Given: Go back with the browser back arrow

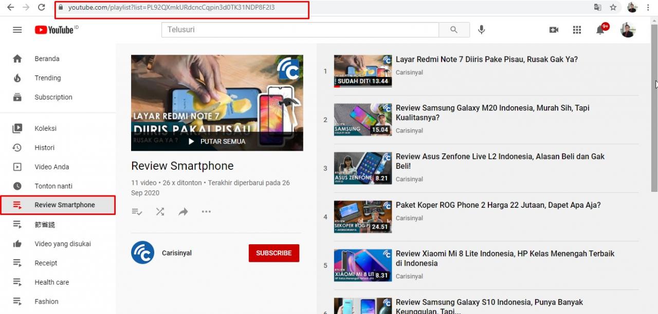Looking at the screenshot, I should pos(10,8).
